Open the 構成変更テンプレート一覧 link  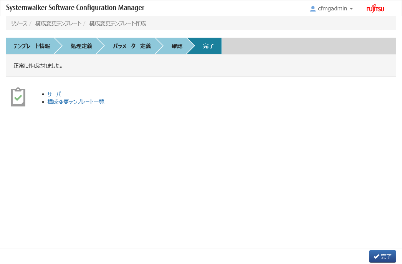(76, 102)
